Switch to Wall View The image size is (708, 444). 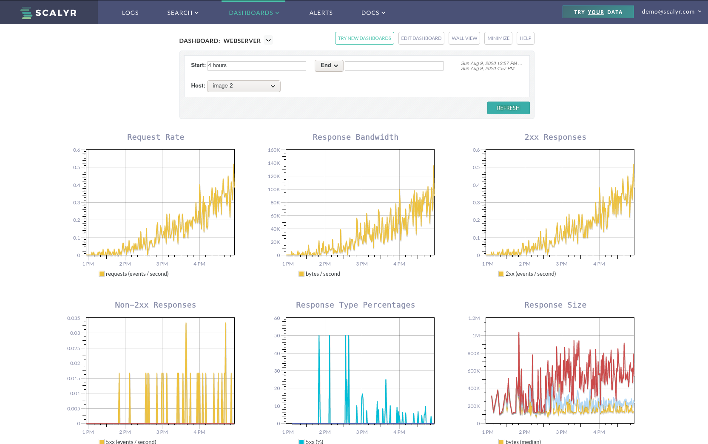(x=464, y=38)
